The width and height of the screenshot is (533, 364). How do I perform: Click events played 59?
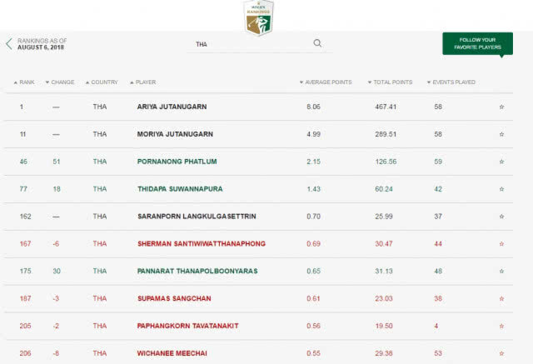pyautogui.click(x=438, y=162)
